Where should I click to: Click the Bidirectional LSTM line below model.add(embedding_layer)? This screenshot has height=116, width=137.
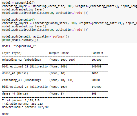[45, 13]
